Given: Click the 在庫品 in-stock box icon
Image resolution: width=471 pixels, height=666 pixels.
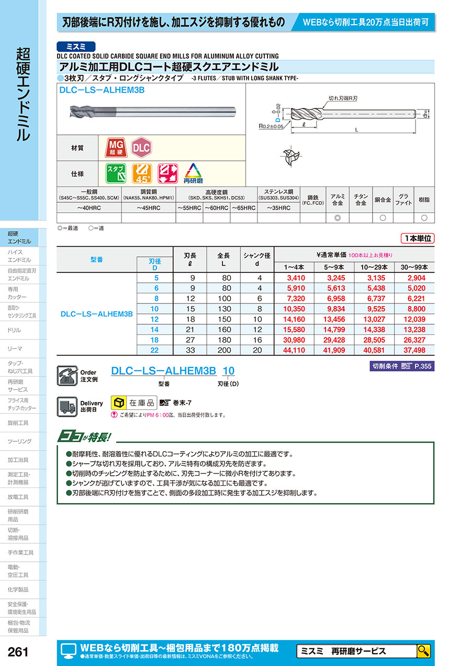Looking at the screenshot, I should 120,402.
